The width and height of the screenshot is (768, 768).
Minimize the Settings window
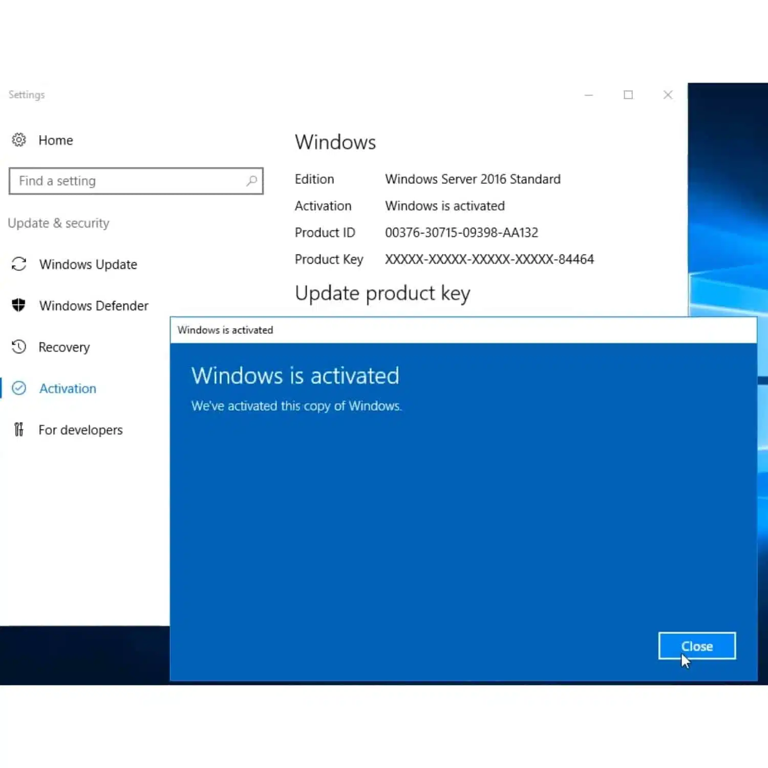click(x=589, y=95)
